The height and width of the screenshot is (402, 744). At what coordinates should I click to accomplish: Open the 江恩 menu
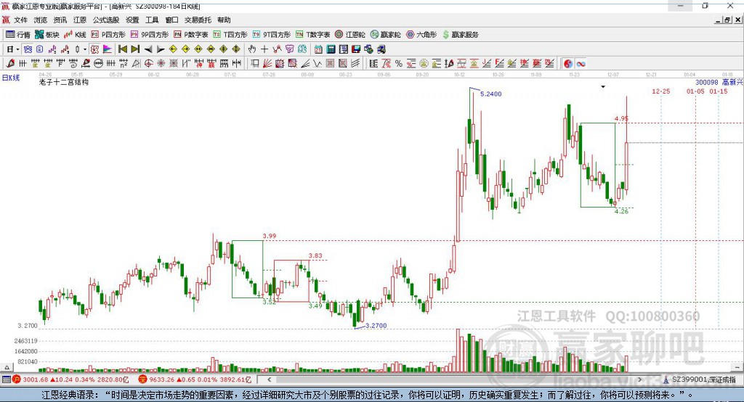80,20
